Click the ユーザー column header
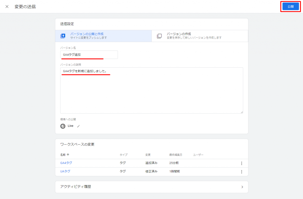Screen dimensions: 303x199 coord(198,155)
